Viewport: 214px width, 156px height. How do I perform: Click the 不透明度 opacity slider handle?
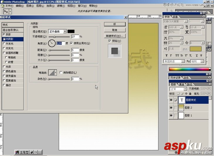pyautogui.click(x=54, y=37)
